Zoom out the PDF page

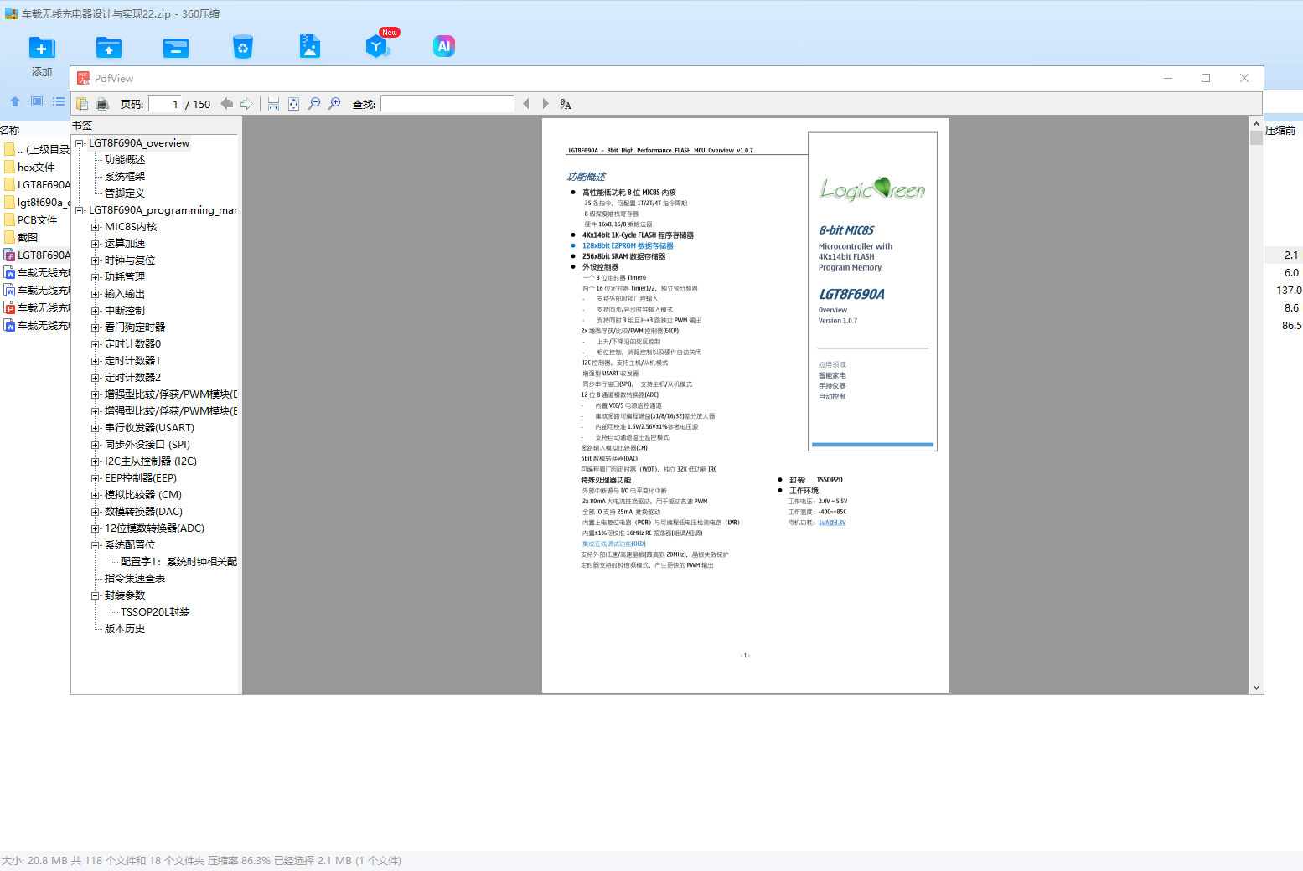tap(314, 104)
